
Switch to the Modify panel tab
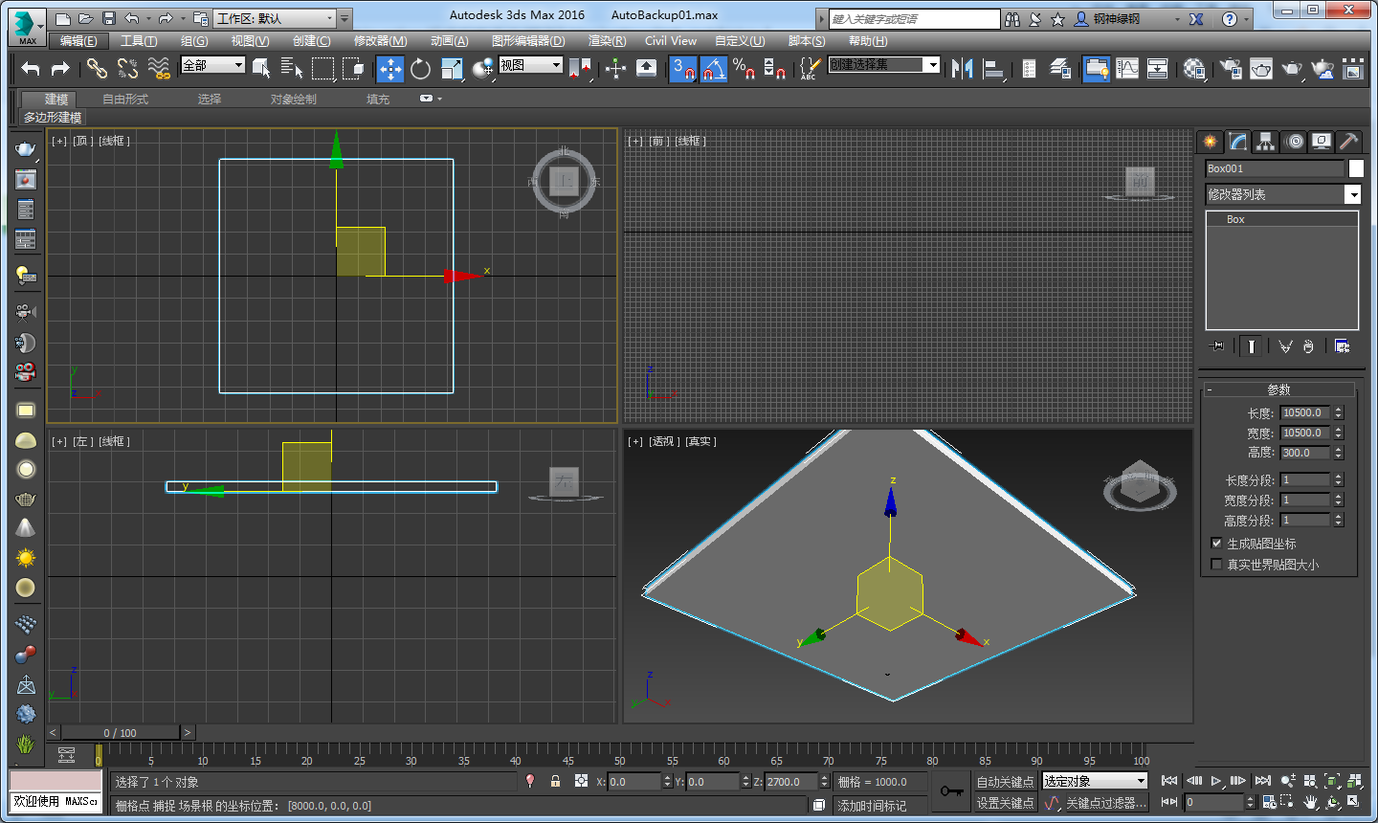[1238, 142]
